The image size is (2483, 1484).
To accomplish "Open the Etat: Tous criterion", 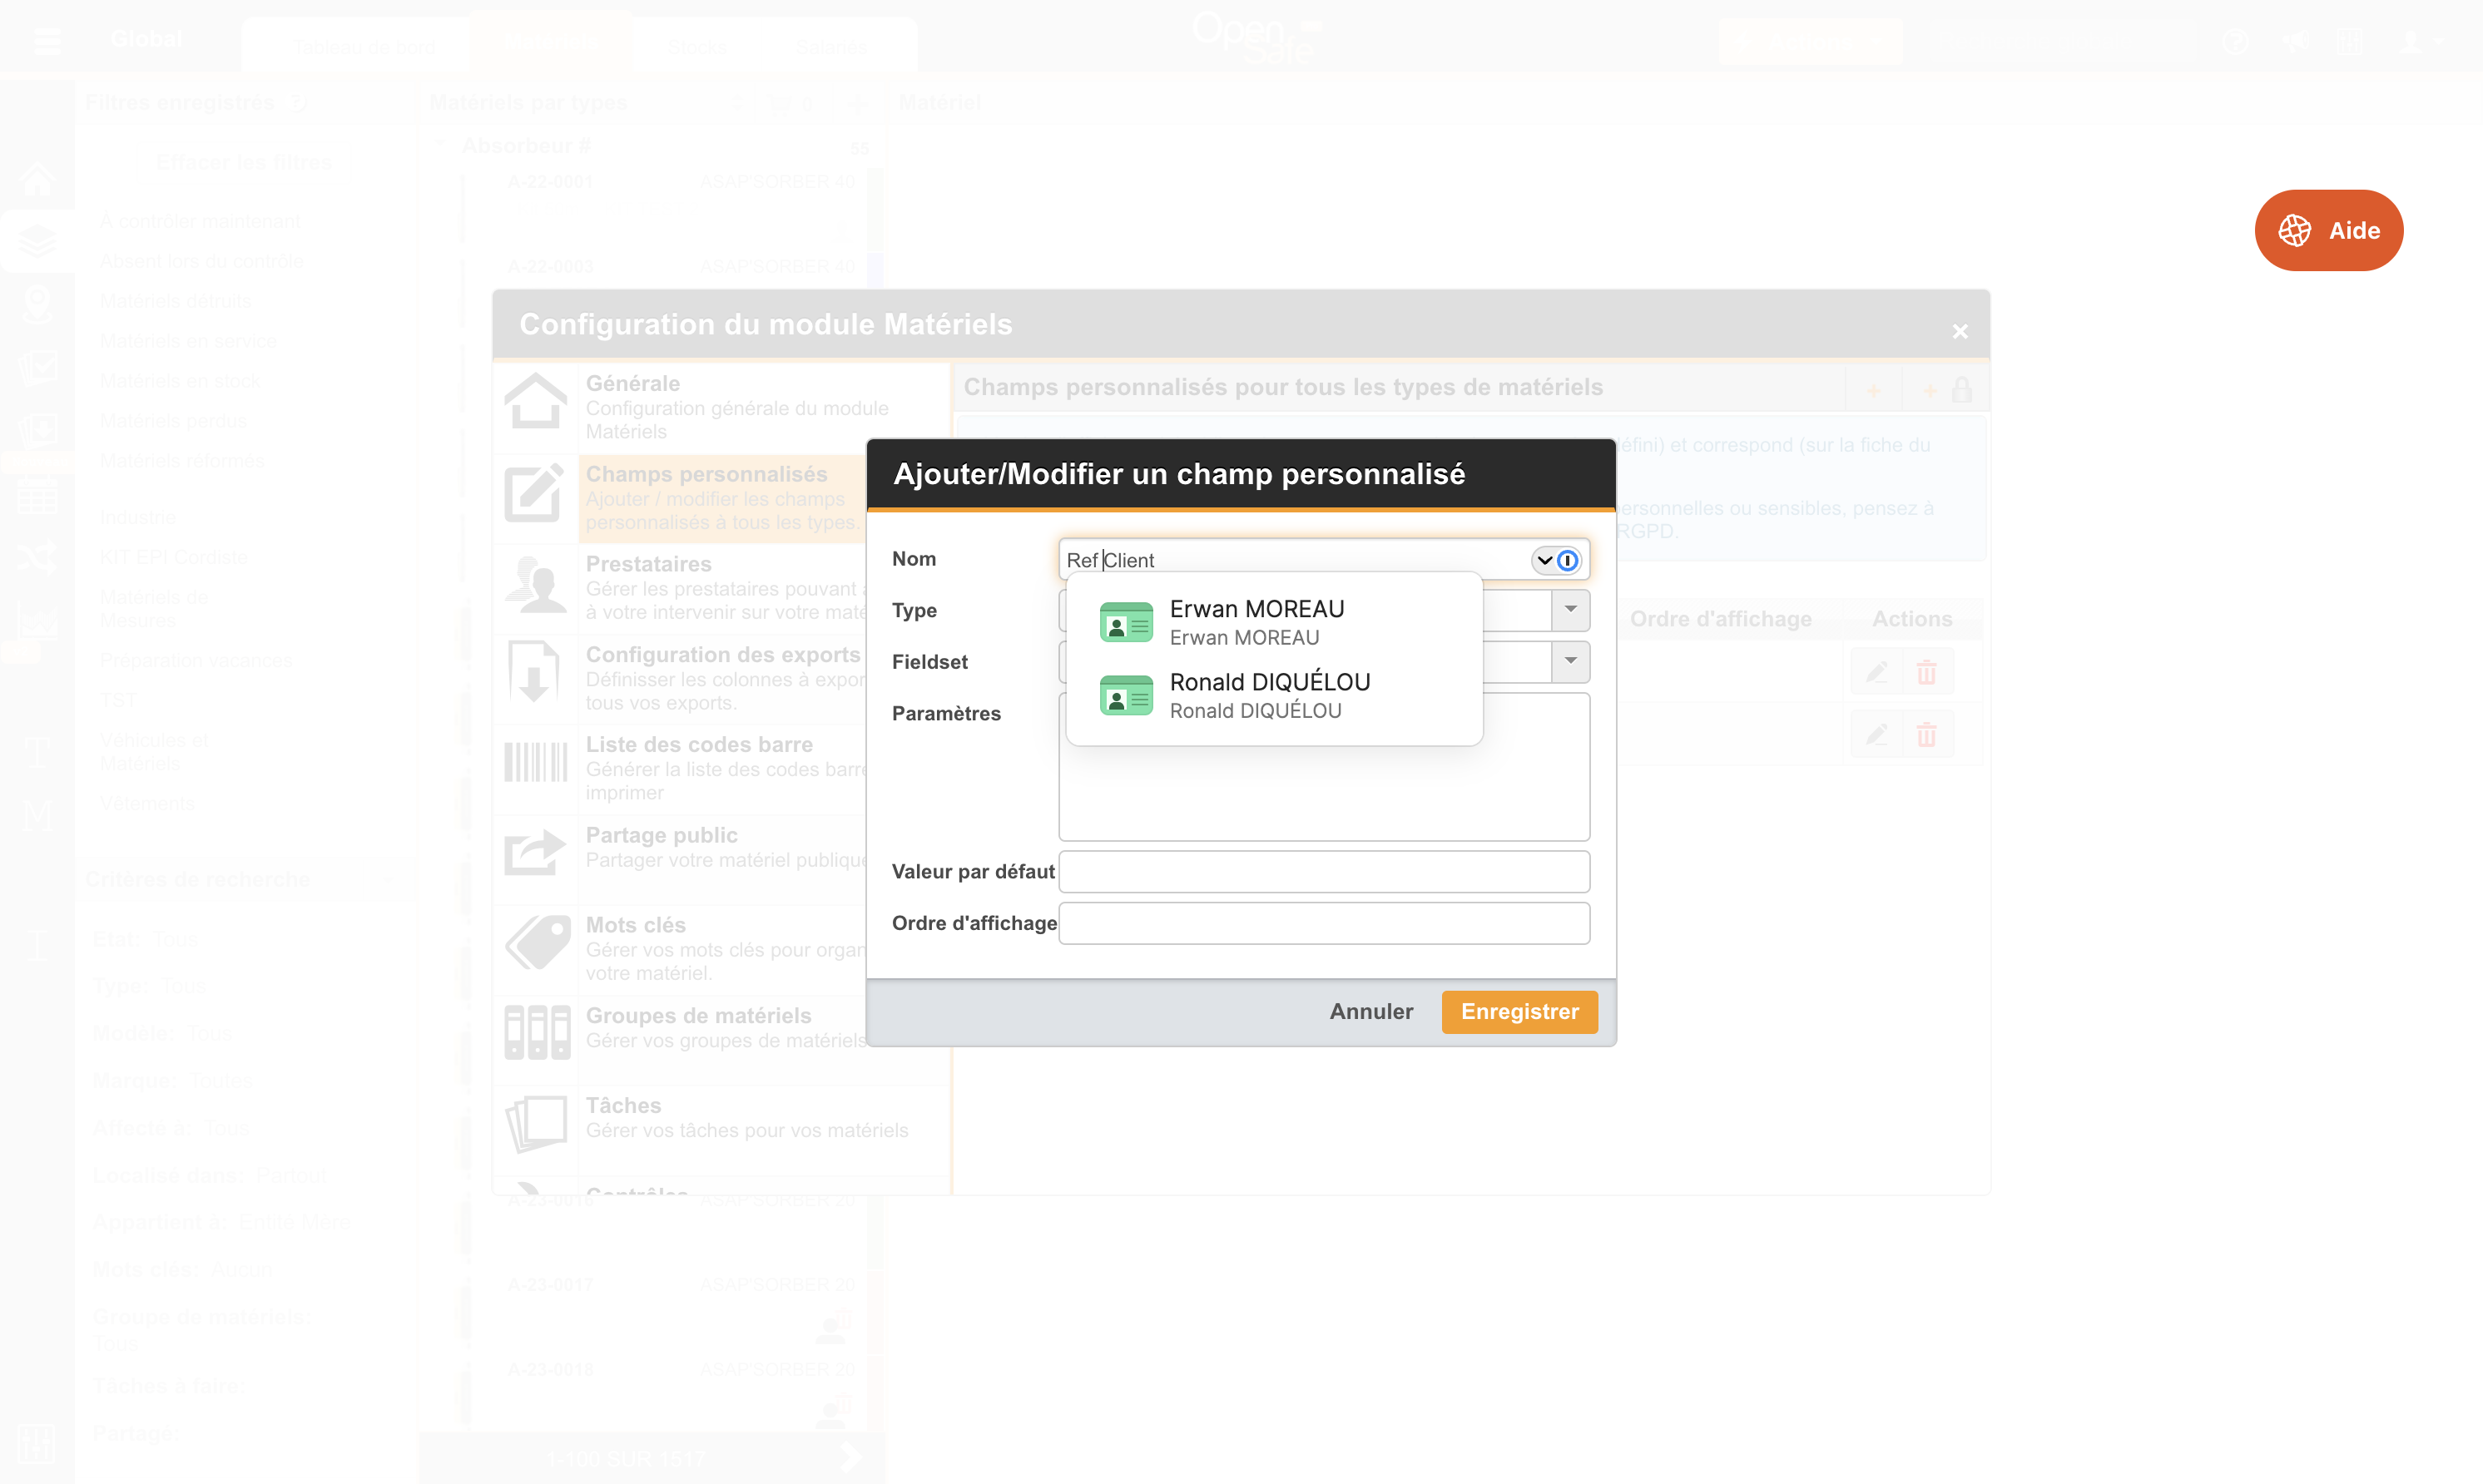I will pyautogui.click(x=146, y=939).
